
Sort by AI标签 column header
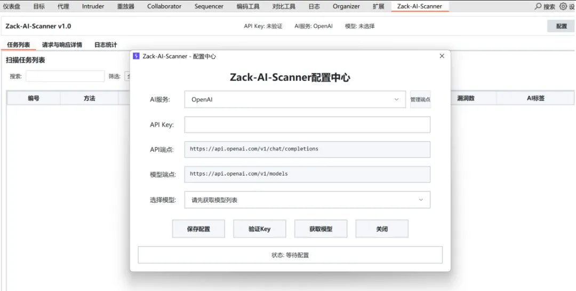pyautogui.click(x=535, y=98)
